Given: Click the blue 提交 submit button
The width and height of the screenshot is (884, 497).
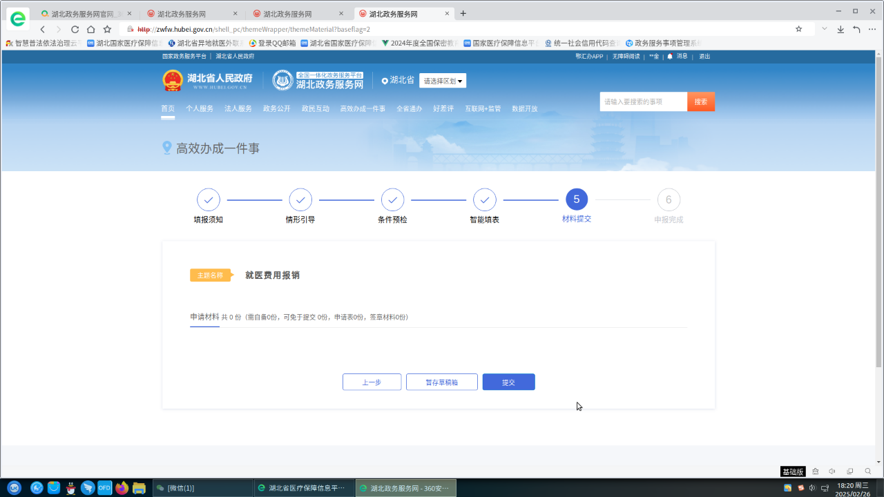Looking at the screenshot, I should coord(508,382).
